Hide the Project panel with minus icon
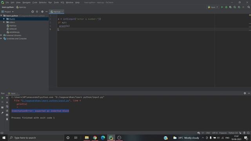The height and width of the screenshot is (141, 251). coord(46,12)
